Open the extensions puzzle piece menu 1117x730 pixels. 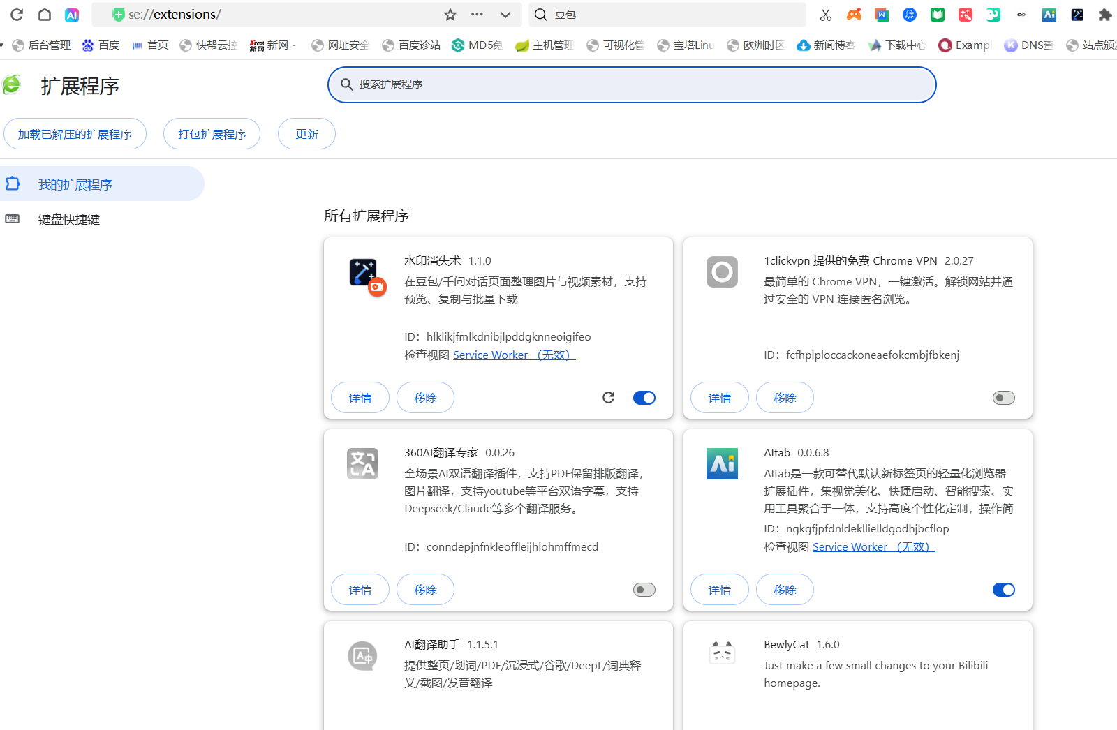[1105, 15]
